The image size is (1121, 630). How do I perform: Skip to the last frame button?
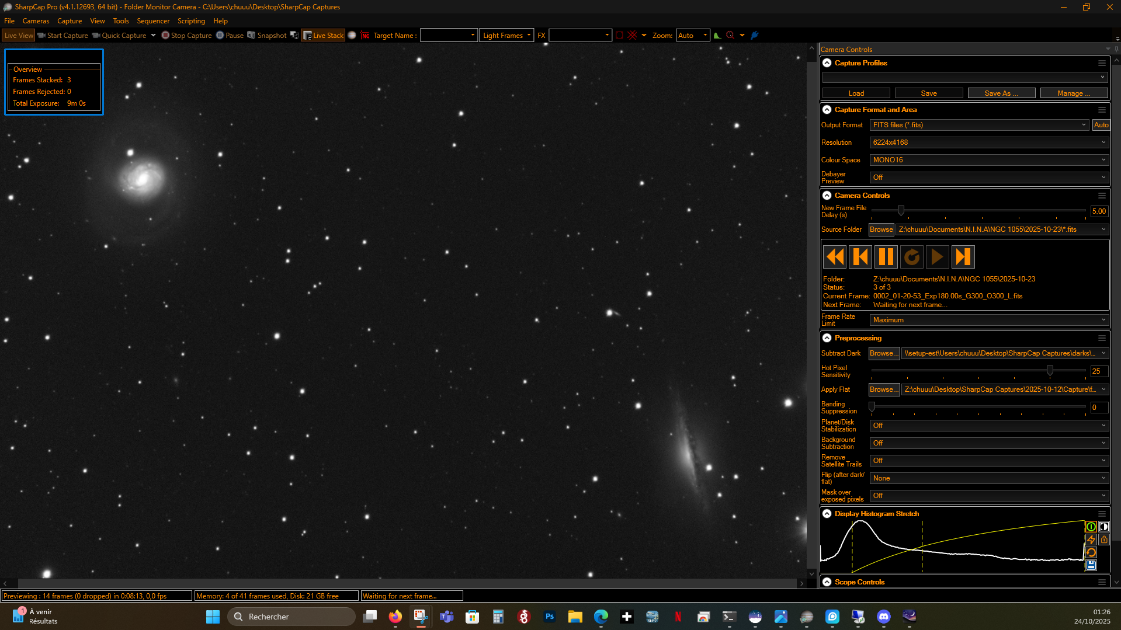(x=963, y=257)
